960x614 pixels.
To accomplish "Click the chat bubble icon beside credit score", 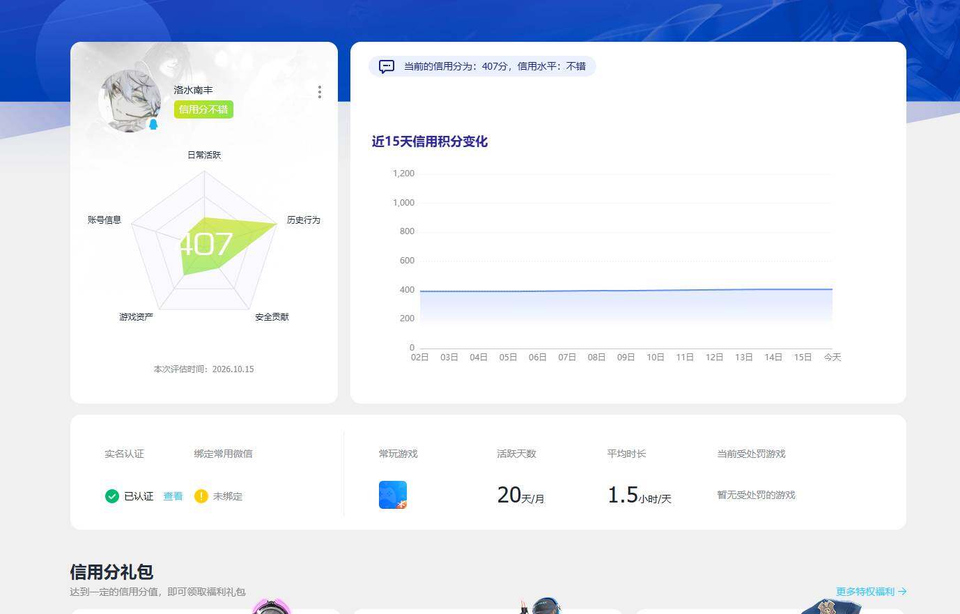I will 387,67.
